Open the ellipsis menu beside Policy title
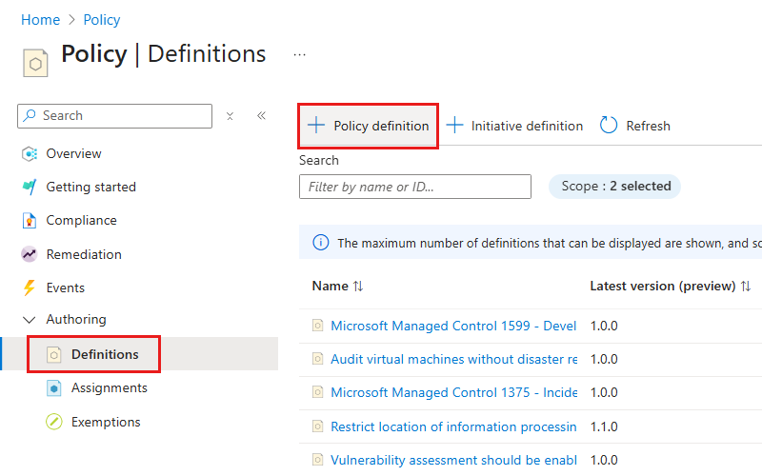Image resolution: width=762 pixels, height=476 pixels. (x=300, y=55)
